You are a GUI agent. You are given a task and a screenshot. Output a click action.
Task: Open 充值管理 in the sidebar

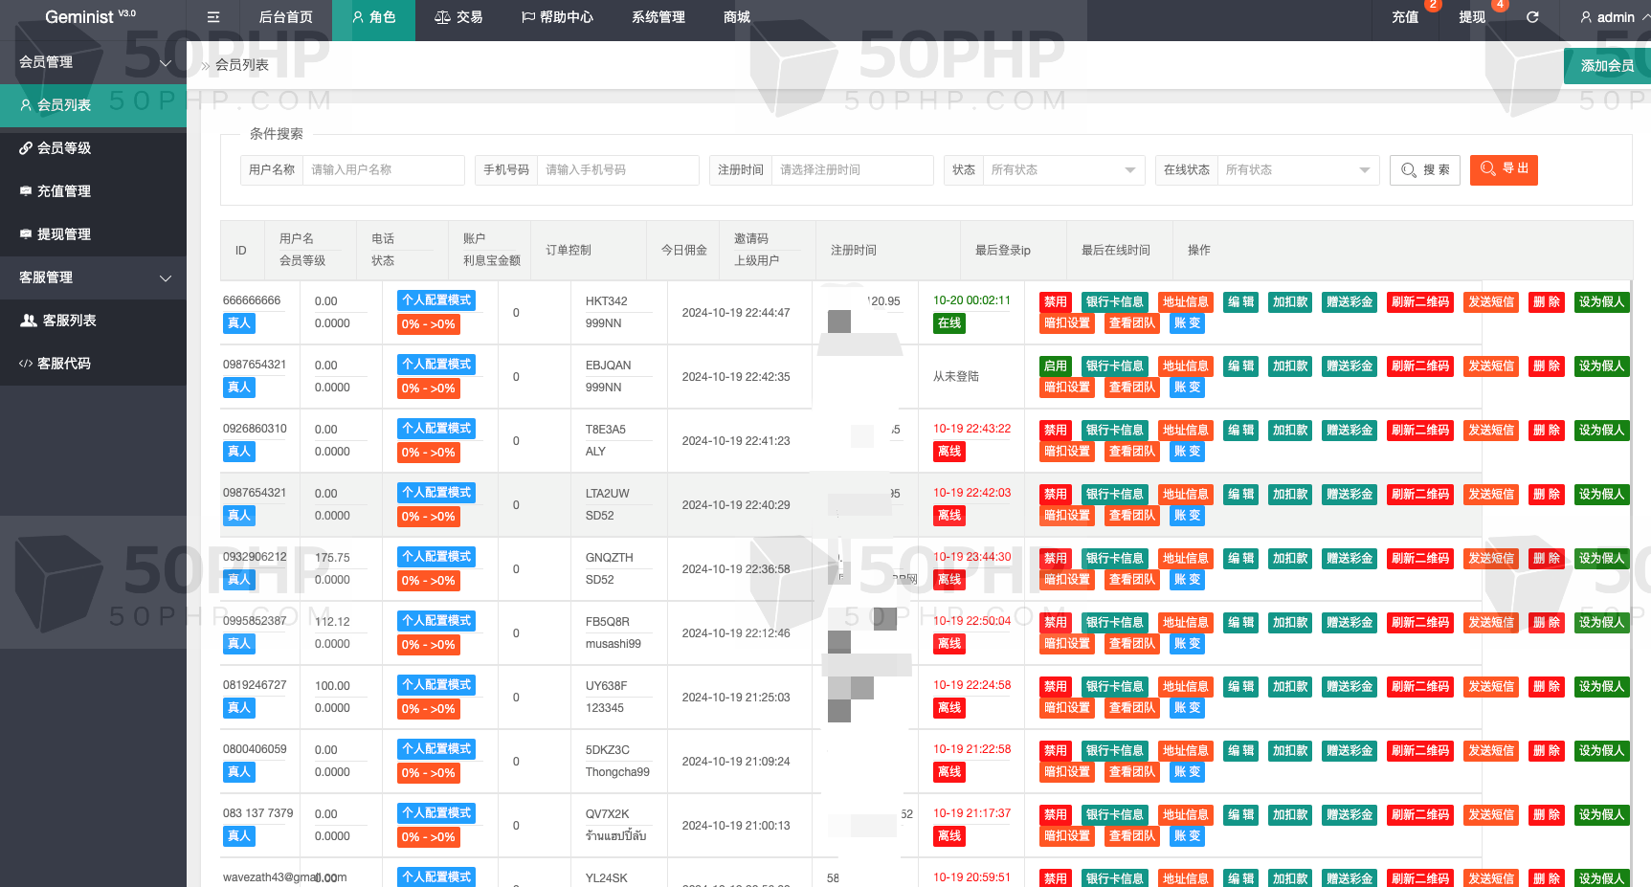(x=63, y=191)
